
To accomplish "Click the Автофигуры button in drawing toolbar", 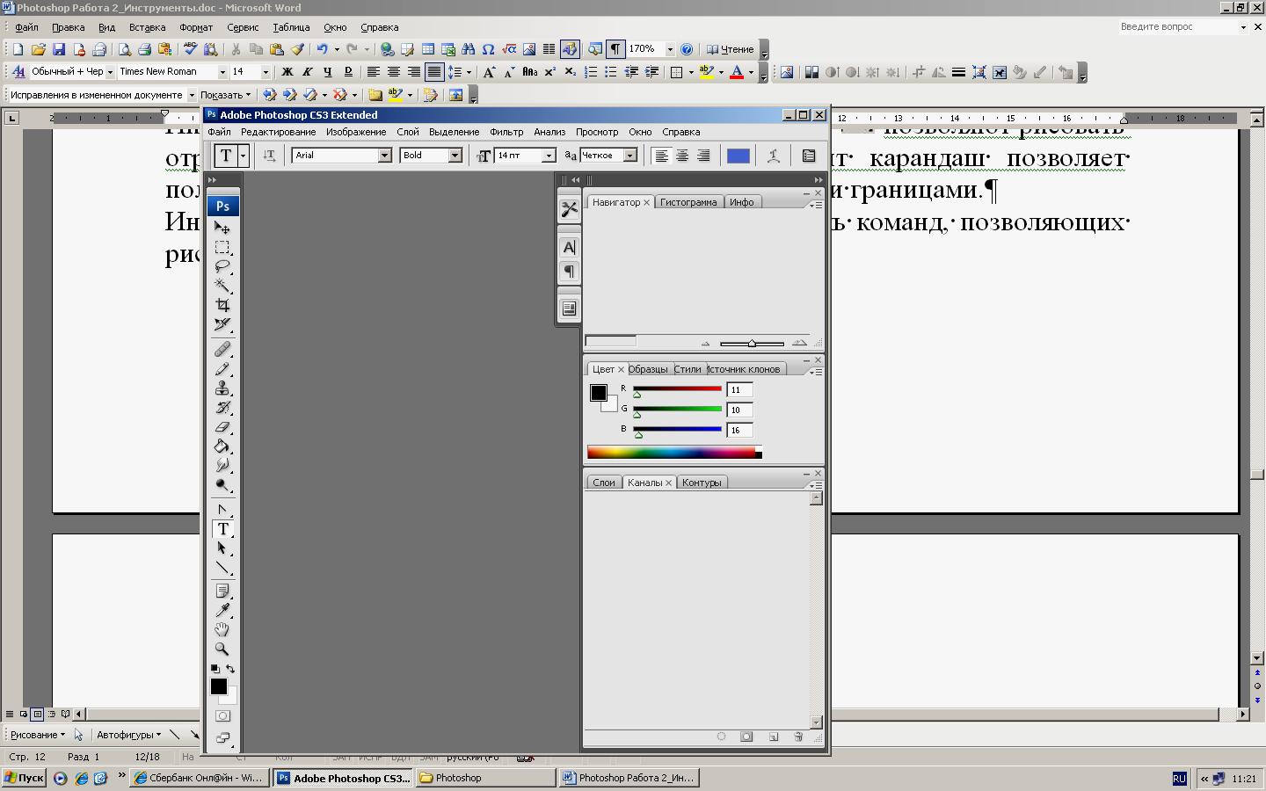I will (128, 735).
